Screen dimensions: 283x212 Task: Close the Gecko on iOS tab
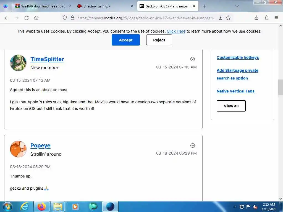194,6
